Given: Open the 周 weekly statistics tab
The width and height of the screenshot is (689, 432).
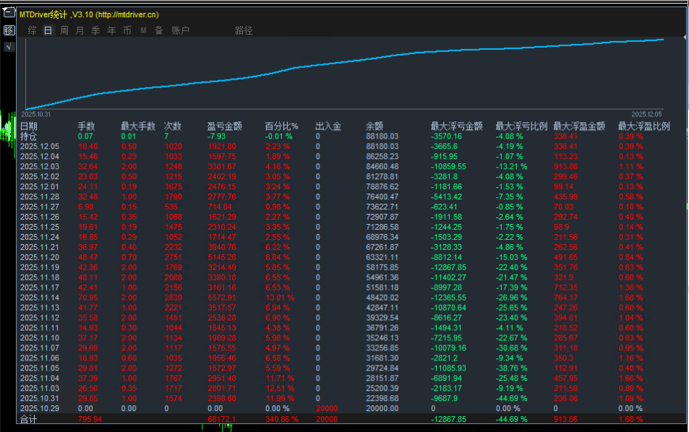Looking at the screenshot, I should [64, 30].
